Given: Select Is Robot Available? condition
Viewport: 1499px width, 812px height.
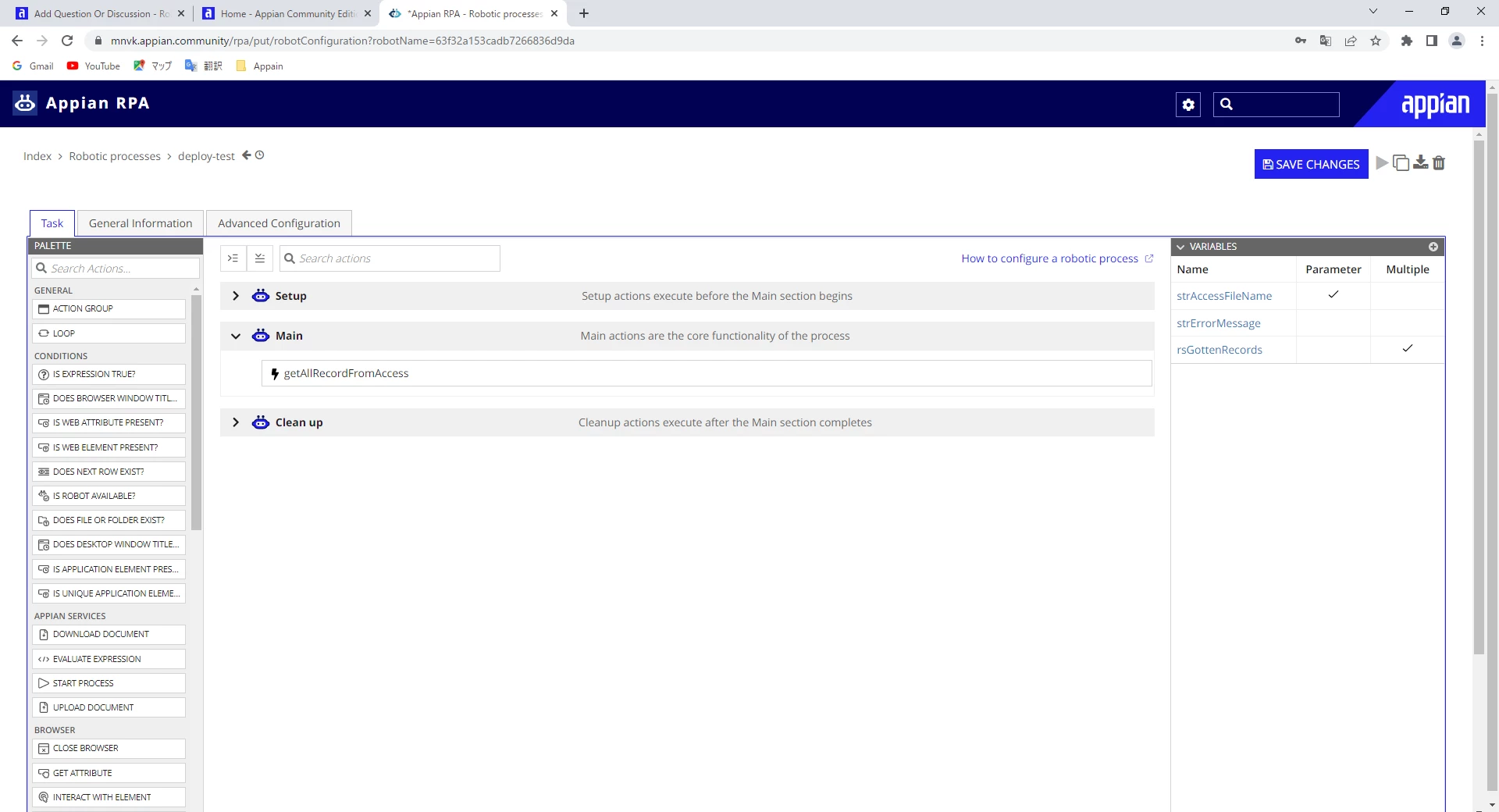Looking at the screenshot, I should pyautogui.click(x=109, y=496).
